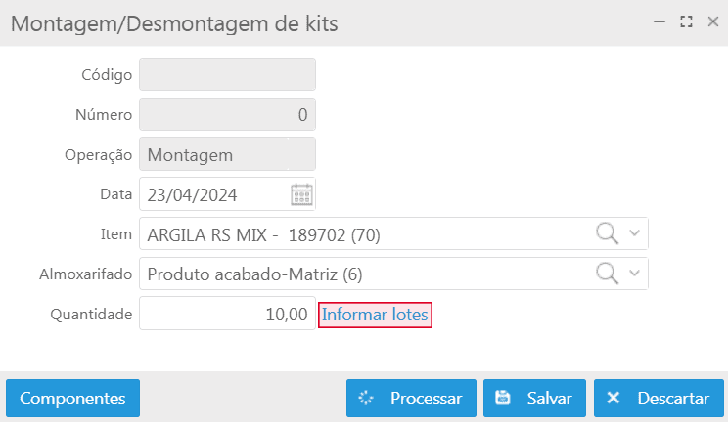Minimize the Montagem/Desmontagem de kits dialog
The image size is (728, 422).
click(x=660, y=21)
